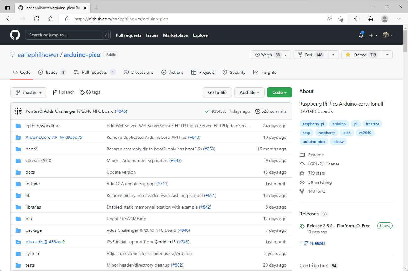Expand the star lists dropdown arrow

[387, 55]
